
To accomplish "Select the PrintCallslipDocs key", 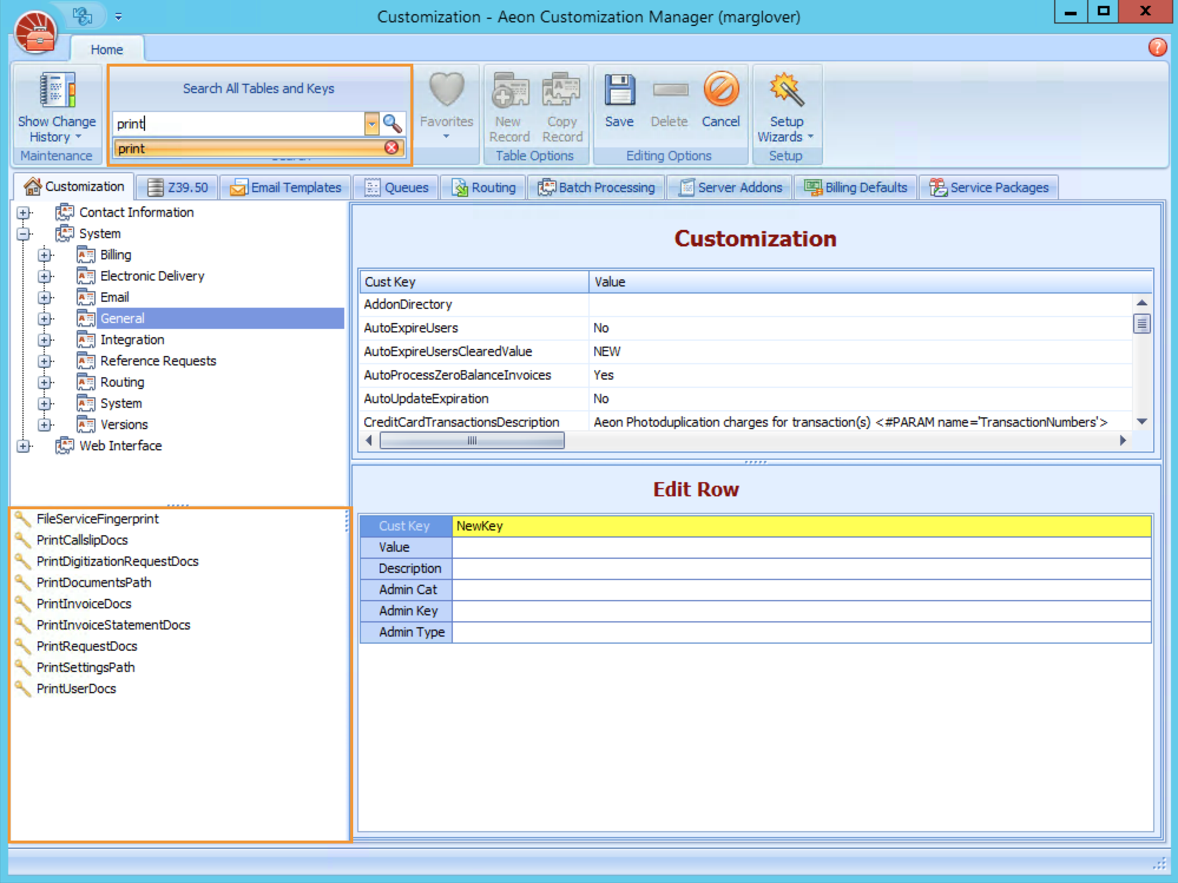I will click(81, 540).
